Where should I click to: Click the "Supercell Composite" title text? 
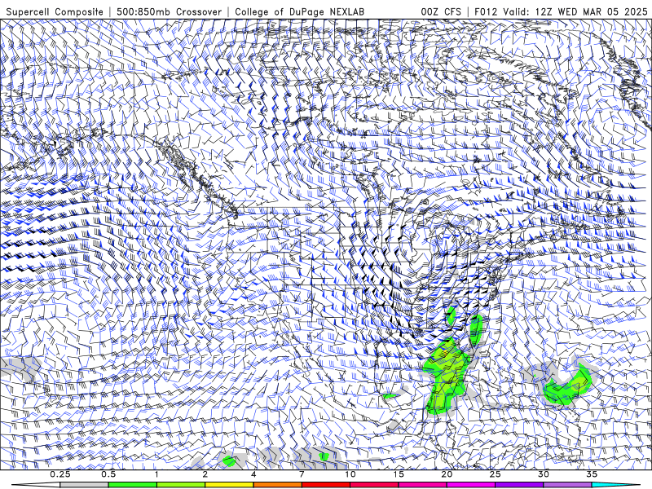[55, 12]
